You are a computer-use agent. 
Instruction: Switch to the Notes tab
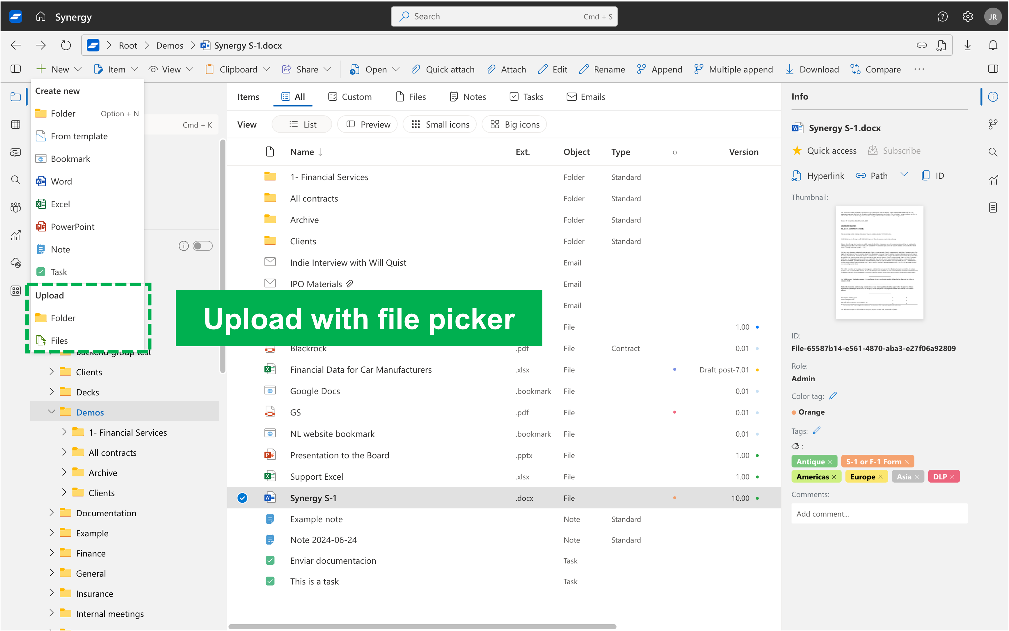468,97
